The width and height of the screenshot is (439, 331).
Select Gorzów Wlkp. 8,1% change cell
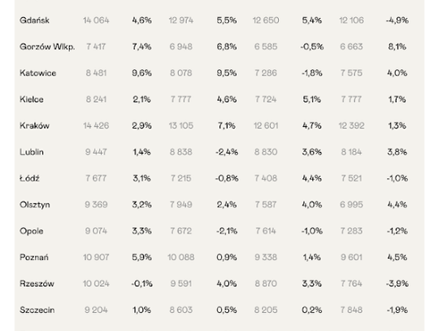(x=397, y=47)
